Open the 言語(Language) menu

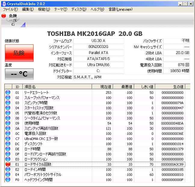coord(120,9)
